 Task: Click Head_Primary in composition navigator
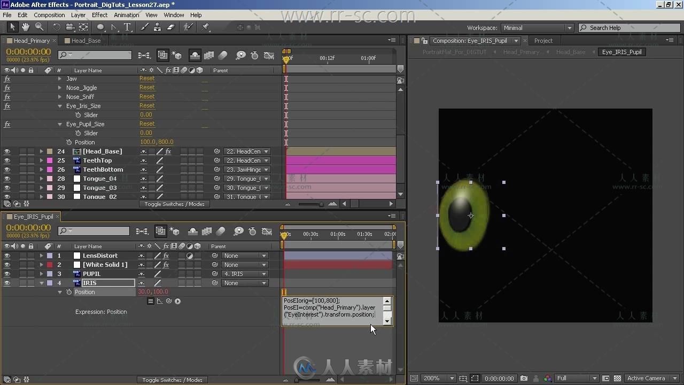(521, 52)
